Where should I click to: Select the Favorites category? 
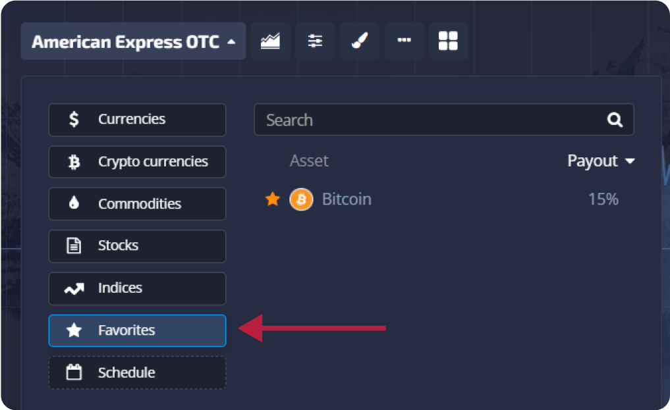coord(137,330)
